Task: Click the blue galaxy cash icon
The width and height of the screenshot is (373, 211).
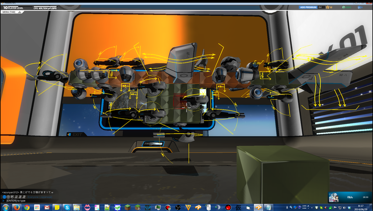Action: pos(359,7)
